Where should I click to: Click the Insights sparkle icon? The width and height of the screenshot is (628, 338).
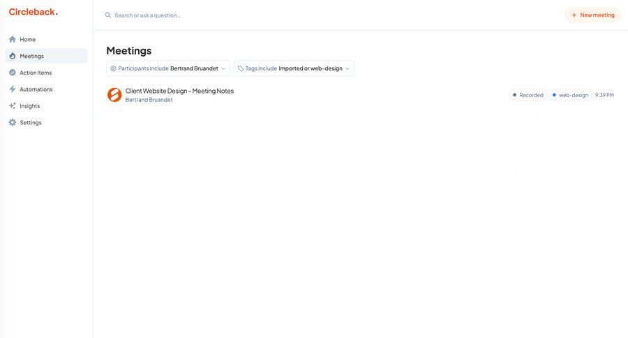[x=13, y=106]
